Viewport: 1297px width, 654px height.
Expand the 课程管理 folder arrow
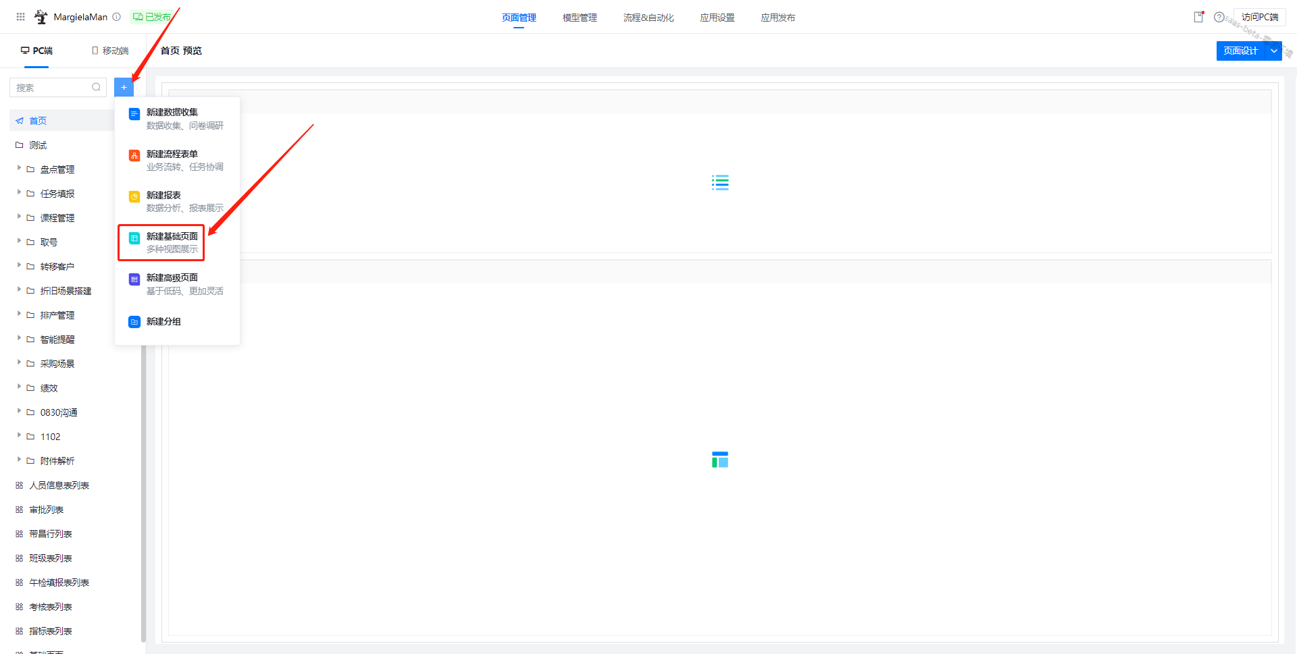[x=19, y=217]
